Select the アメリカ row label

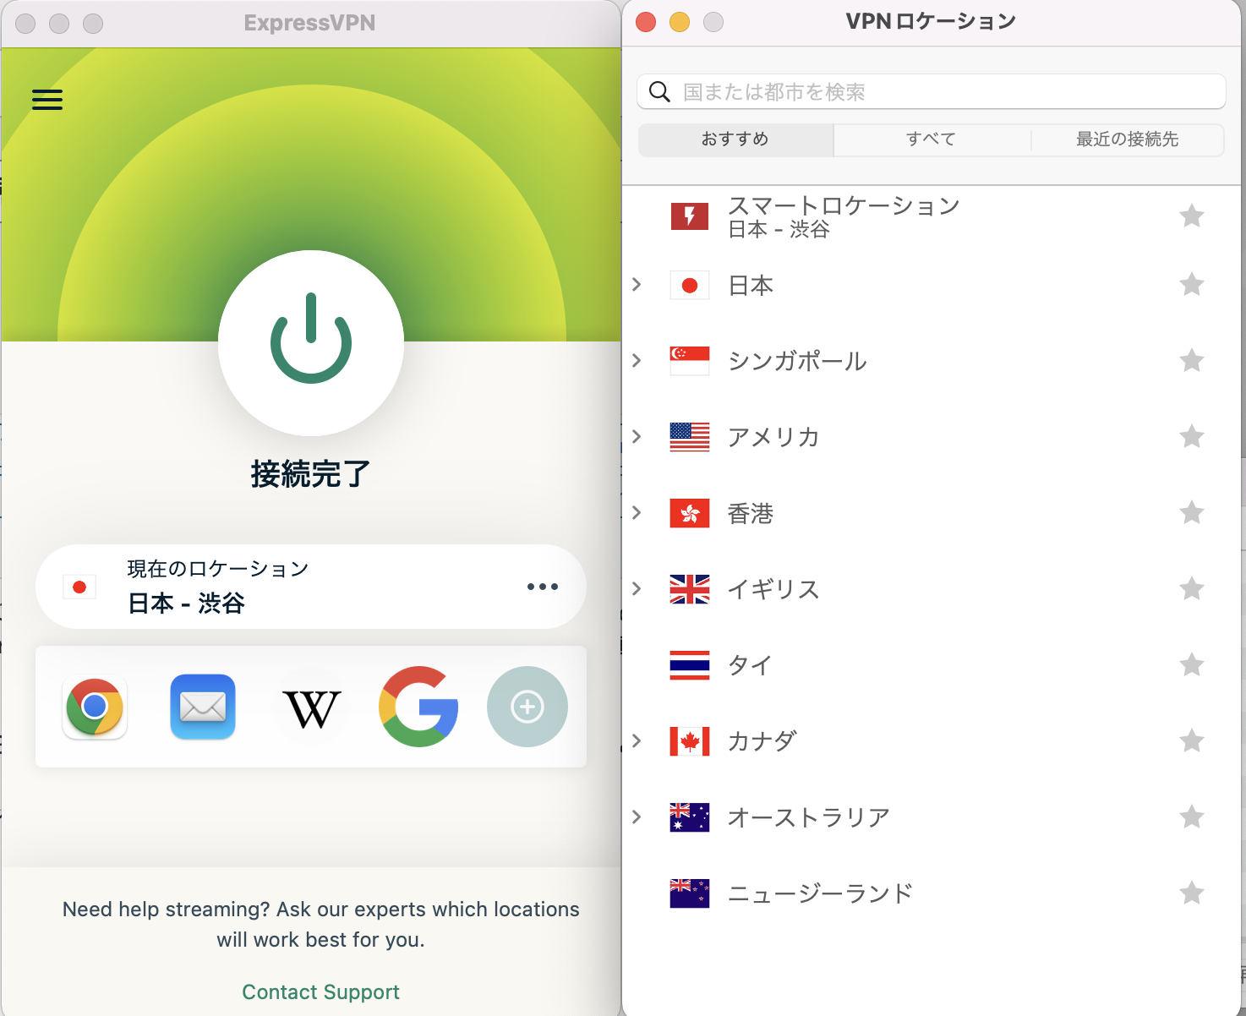point(773,437)
